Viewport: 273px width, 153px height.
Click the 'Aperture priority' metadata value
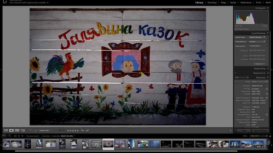(x=258, y=120)
